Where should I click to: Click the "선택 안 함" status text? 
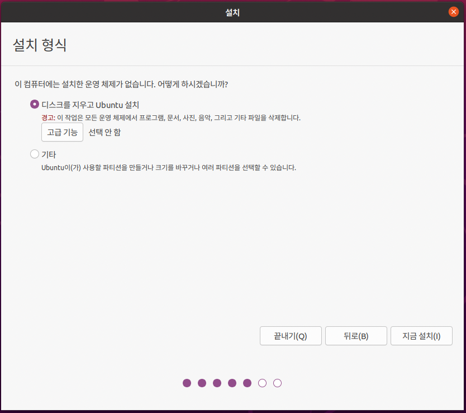tap(104, 132)
